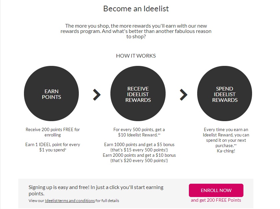Click "Earn 2000 points" $10 bonus line
This screenshot has width=280, height=209.
139,155
